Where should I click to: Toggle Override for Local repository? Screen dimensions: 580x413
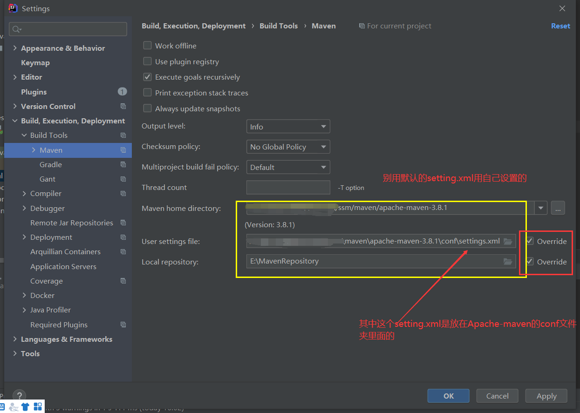(530, 262)
